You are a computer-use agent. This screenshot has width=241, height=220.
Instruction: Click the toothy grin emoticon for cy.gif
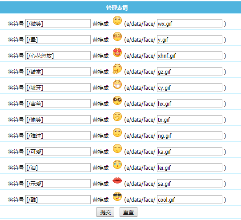tap(117, 84)
